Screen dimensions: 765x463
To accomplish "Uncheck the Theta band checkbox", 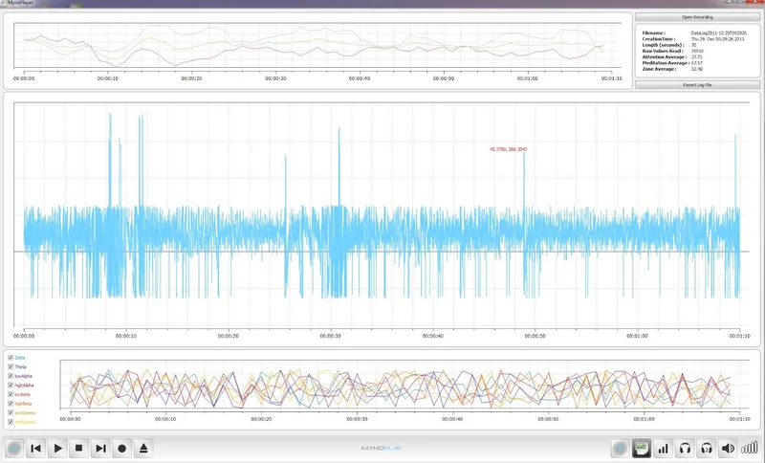I will [11, 367].
